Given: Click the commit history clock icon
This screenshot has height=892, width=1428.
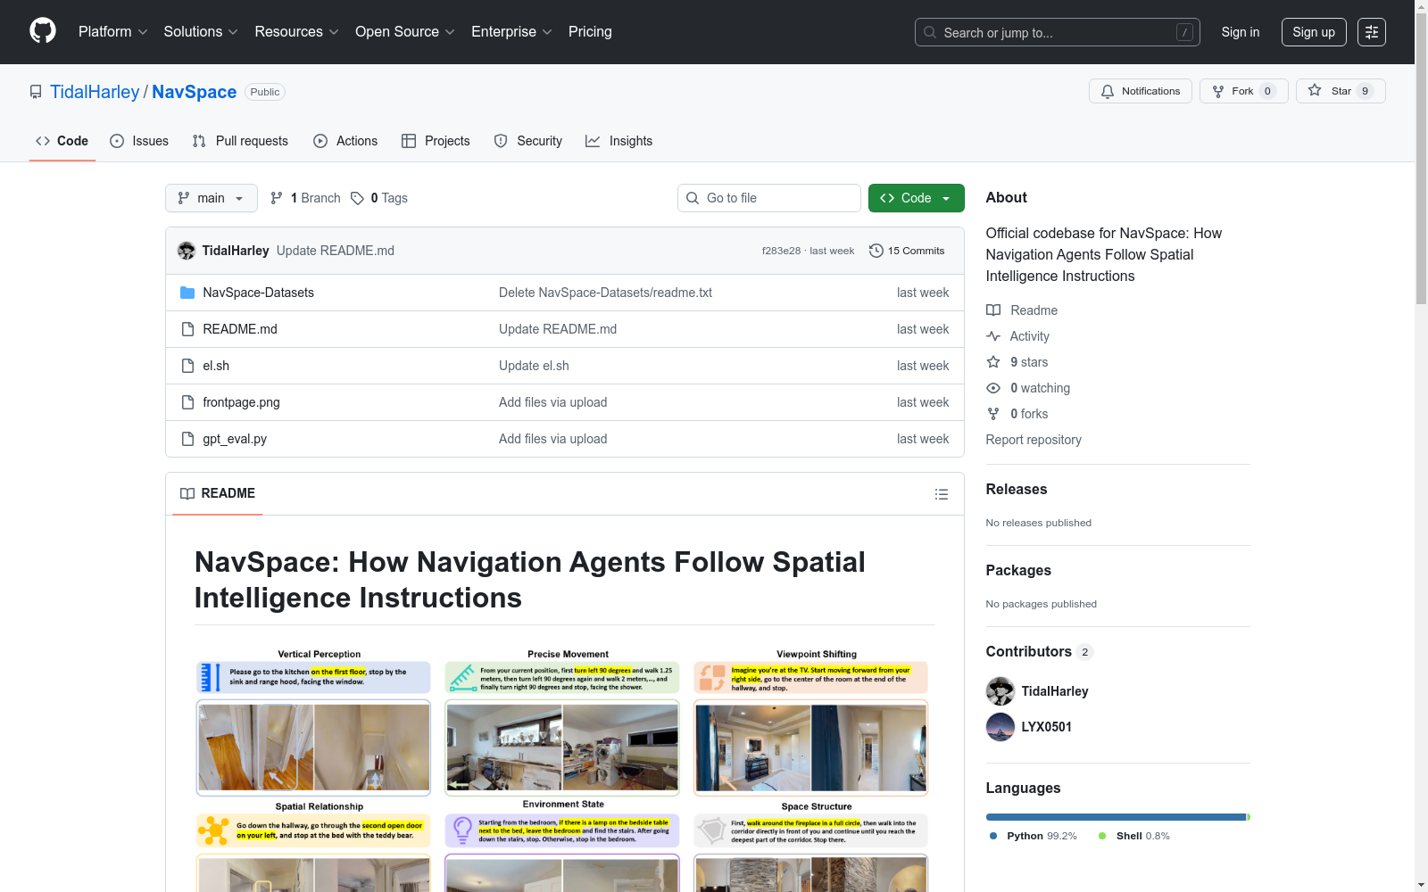Looking at the screenshot, I should click(876, 251).
